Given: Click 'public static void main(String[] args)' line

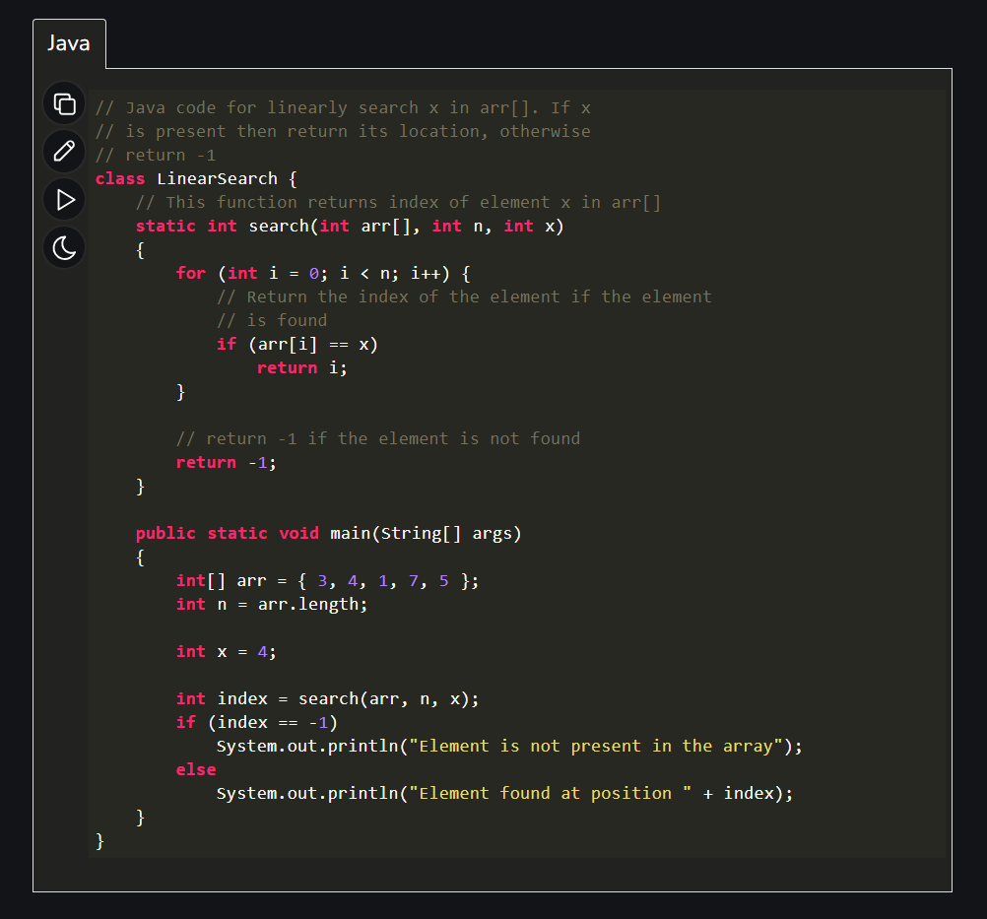Looking at the screenshot, I should click(329, 533).
